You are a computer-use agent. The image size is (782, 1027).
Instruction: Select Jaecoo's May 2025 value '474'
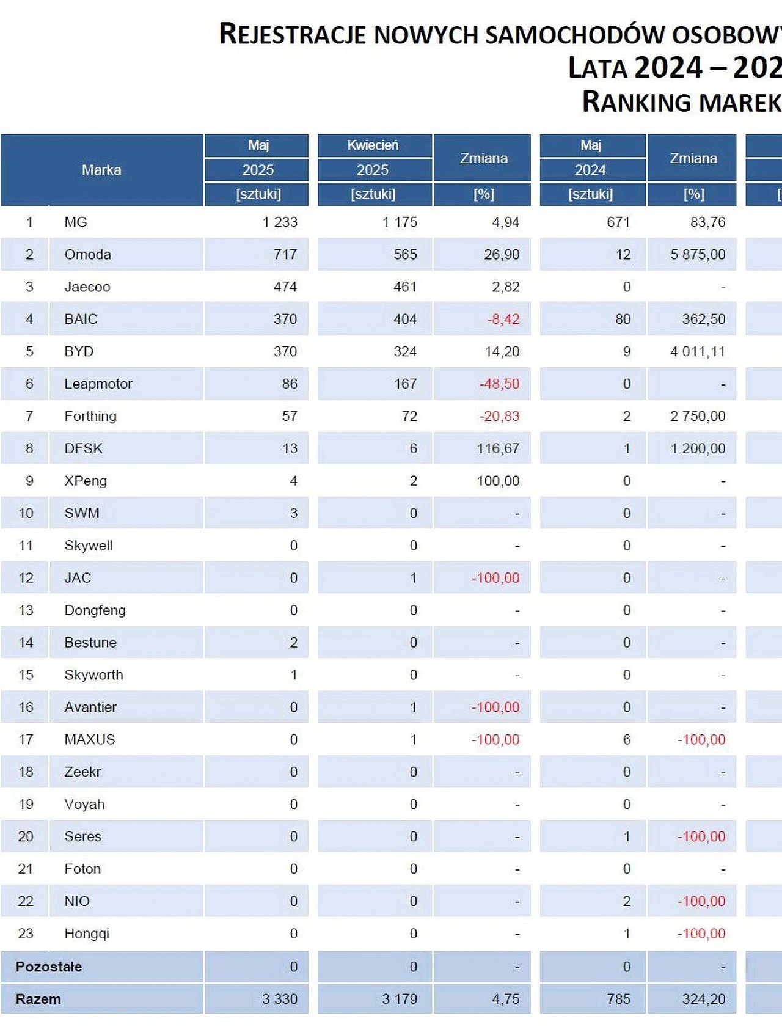pos(285,287)
